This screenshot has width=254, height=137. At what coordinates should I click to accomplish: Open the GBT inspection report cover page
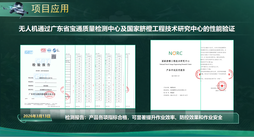40,76
